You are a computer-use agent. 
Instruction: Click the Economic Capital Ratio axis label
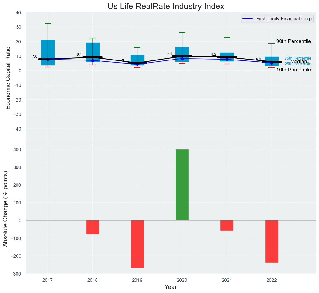[x=8, y=78]
